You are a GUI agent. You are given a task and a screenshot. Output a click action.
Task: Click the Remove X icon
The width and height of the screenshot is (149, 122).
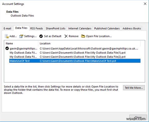coord(66,36)
